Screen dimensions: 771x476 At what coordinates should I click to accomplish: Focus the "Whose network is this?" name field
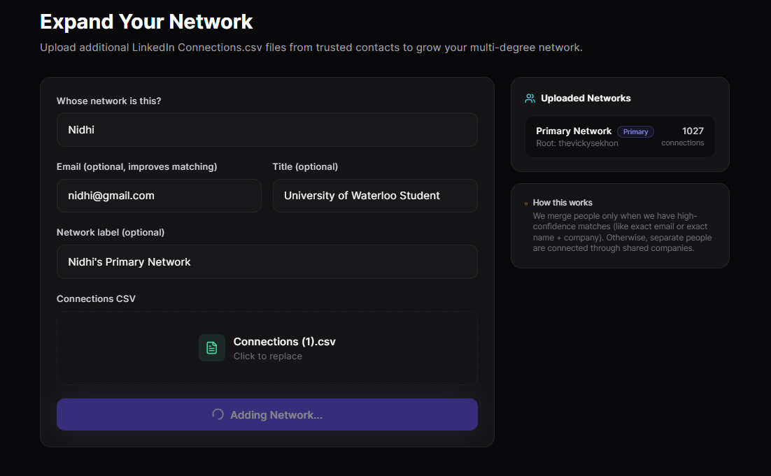tap(267, 130)
